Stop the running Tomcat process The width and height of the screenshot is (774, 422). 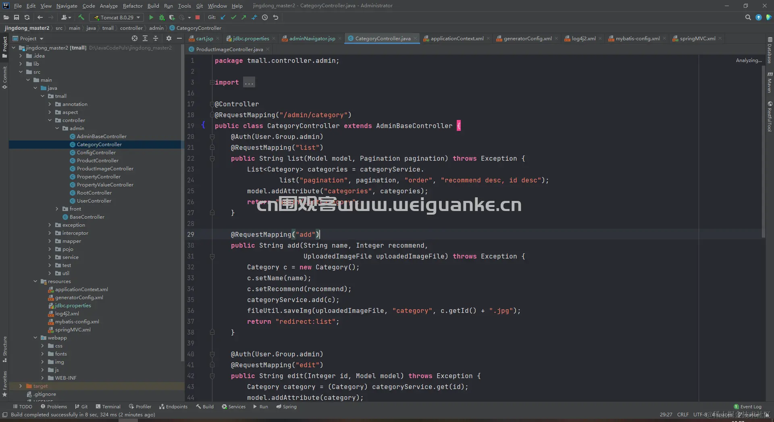point(198,17)
